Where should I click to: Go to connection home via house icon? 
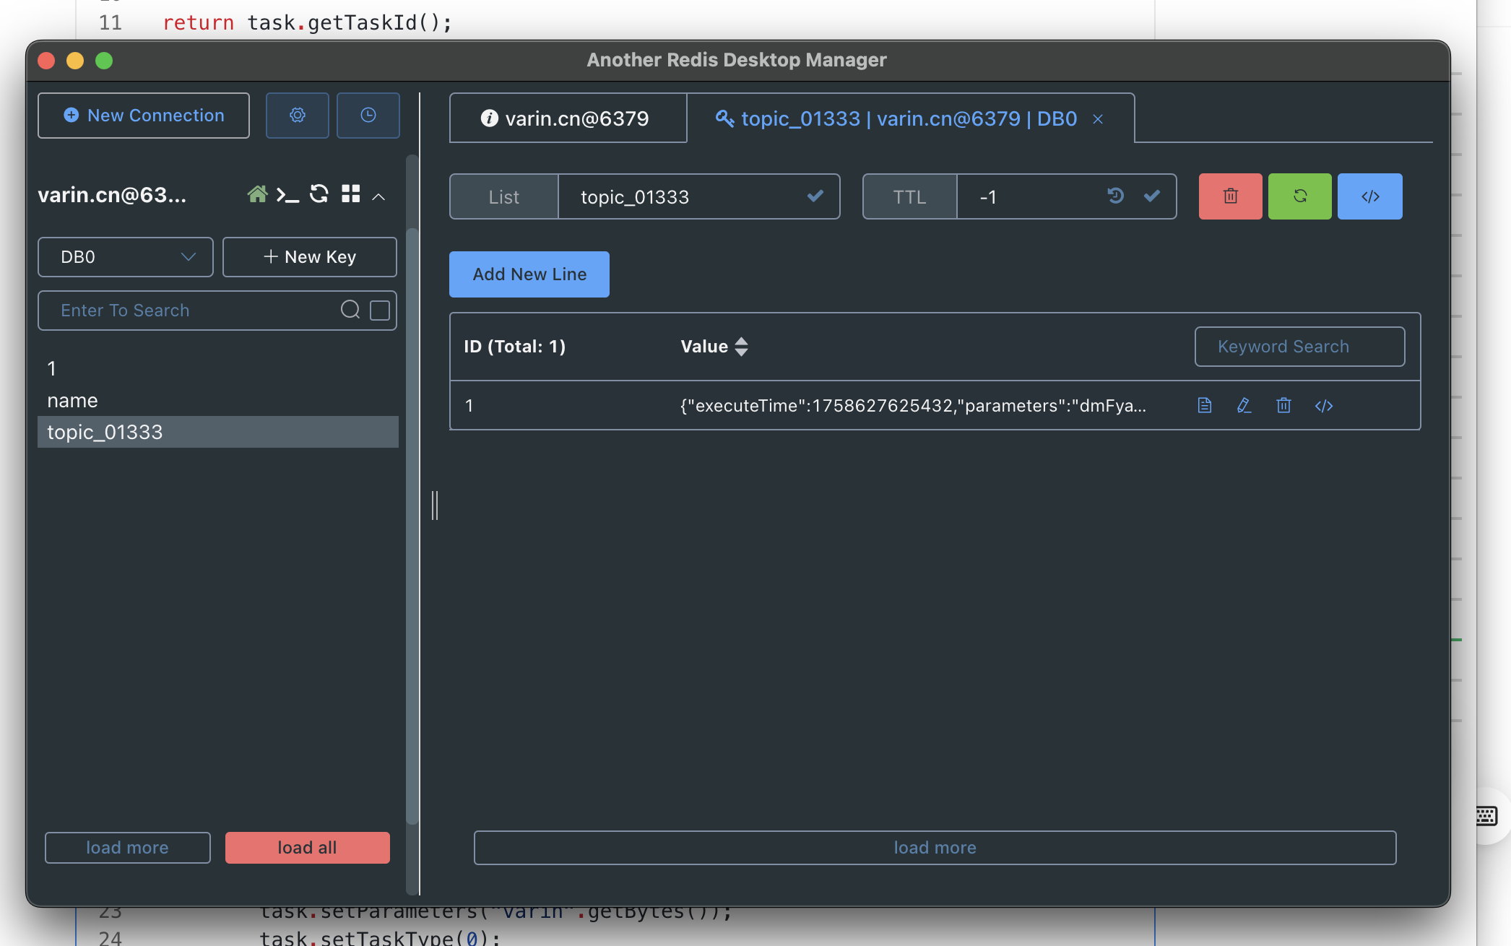point(257,194)
